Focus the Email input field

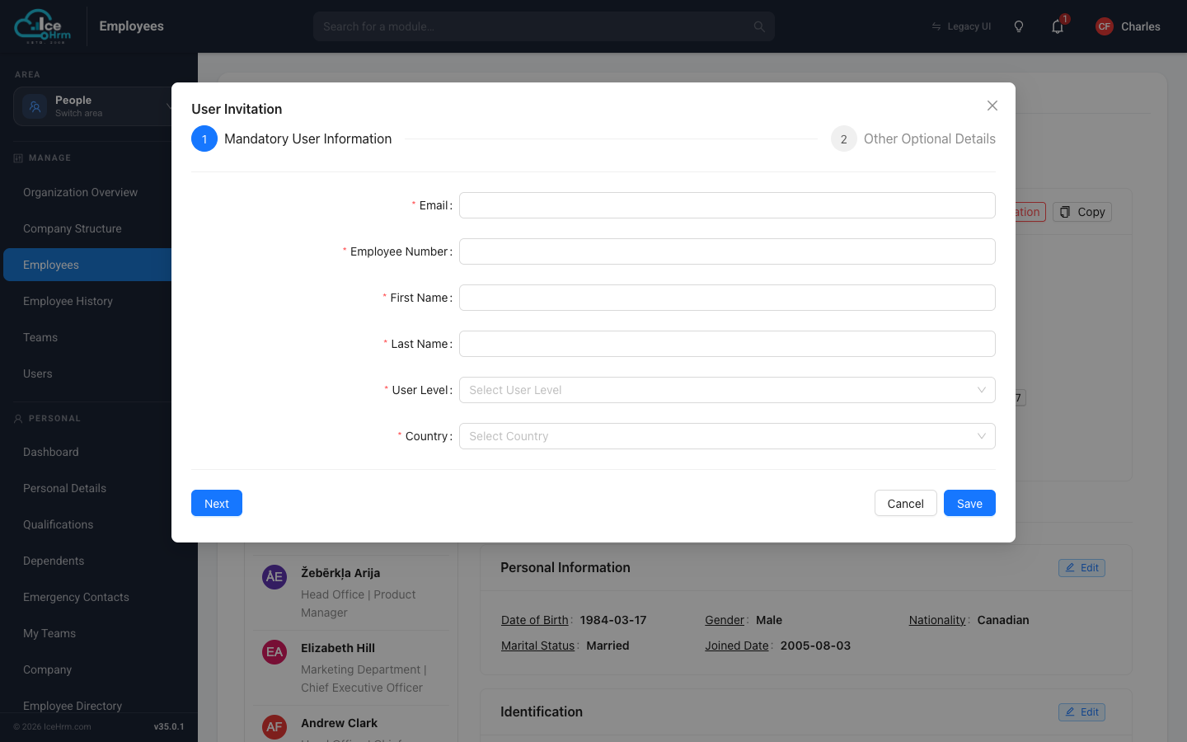727,205
